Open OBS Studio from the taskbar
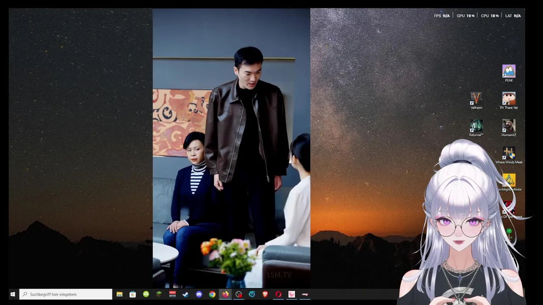The height and width of the screenshot is (305, 543). coord(239,294)
